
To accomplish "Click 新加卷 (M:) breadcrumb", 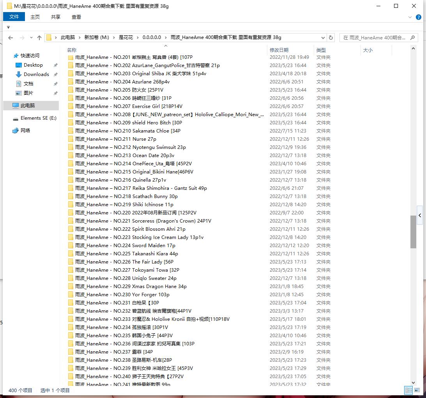I will pos(97,37).
